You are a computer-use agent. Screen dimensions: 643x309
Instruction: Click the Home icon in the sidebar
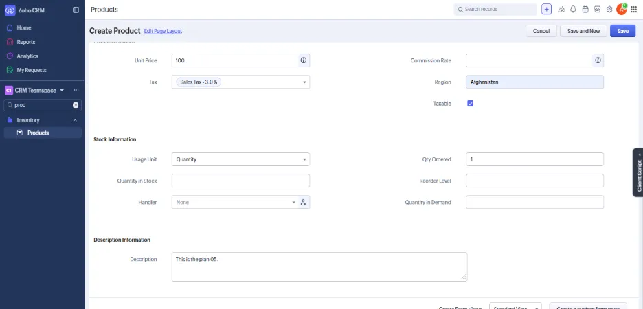10,28
